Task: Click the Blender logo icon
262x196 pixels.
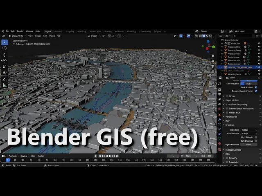Action: point(3,31)
